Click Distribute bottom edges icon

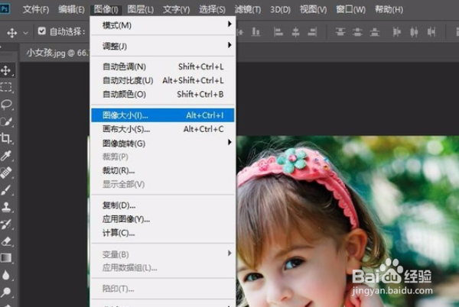click(x=374, y=31)
